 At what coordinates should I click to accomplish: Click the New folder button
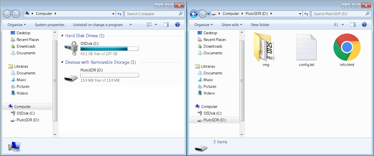pos(260,25)
